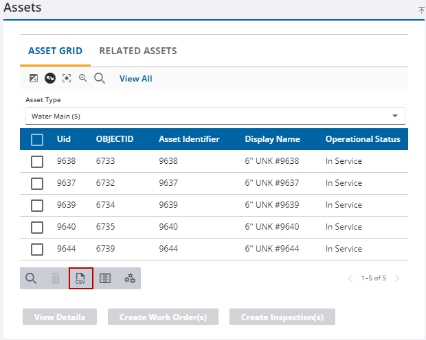This screenshot has width=426, height=340.
Task: Click the square map selection icon in the top toolbar
Action: [34, 78]
